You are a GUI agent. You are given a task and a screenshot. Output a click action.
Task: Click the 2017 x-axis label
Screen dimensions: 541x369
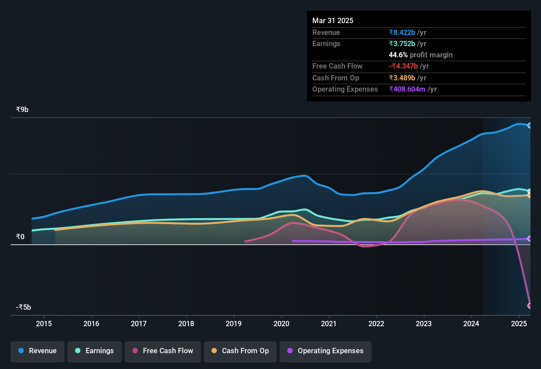(139, 324)
